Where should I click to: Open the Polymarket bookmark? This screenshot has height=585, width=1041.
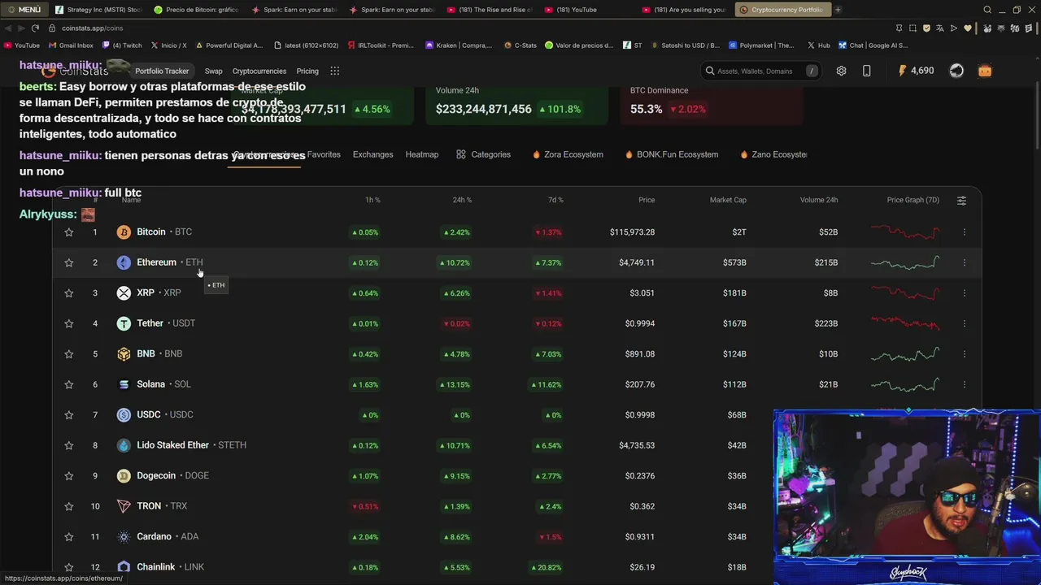pos(761,45)
